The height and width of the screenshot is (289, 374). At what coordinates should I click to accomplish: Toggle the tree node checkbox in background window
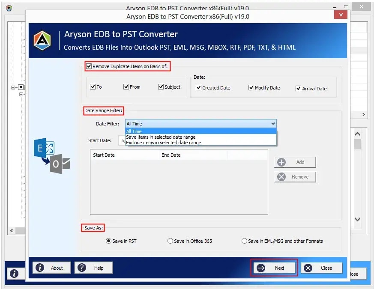point(21,87)
